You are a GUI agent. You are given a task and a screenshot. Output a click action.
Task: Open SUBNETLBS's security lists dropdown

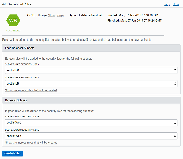point(91,83)
